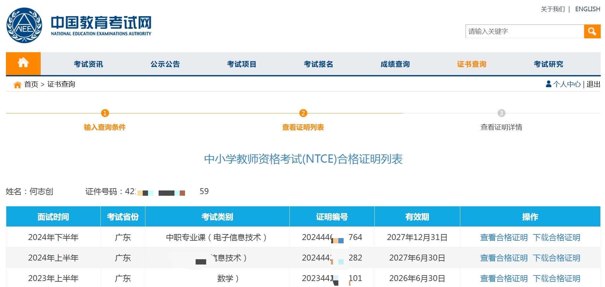Image resolution: width=605 pixels, height=287 pixels.
Task: Open the 考试报名 menu
Action: pyautogui.click(x=319, y=64)
